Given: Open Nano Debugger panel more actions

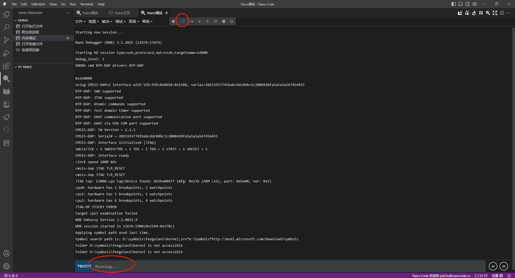Looking at the screenshot, I should click(68, 13).
